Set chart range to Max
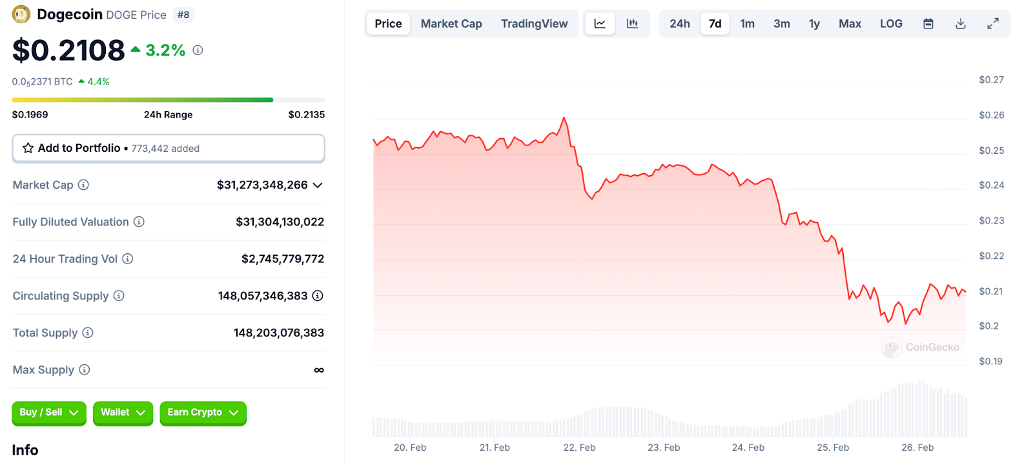This screenshot has width=1033, height=465. tap(850, 24)
